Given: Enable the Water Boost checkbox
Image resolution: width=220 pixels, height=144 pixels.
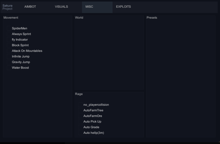Looking at the screenshot, I should [x=9, y=68].
